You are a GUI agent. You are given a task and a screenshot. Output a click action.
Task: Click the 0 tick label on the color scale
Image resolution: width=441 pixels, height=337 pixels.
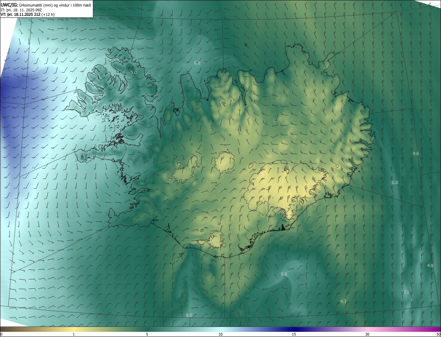point(1,335)
